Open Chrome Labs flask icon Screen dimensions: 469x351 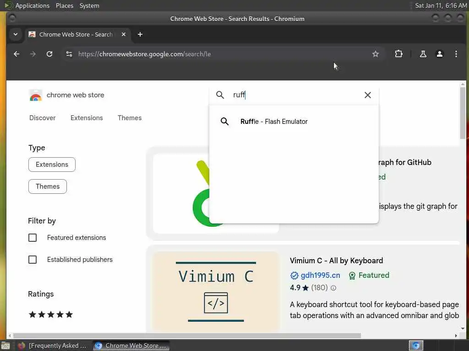click(x=423, y=54)
